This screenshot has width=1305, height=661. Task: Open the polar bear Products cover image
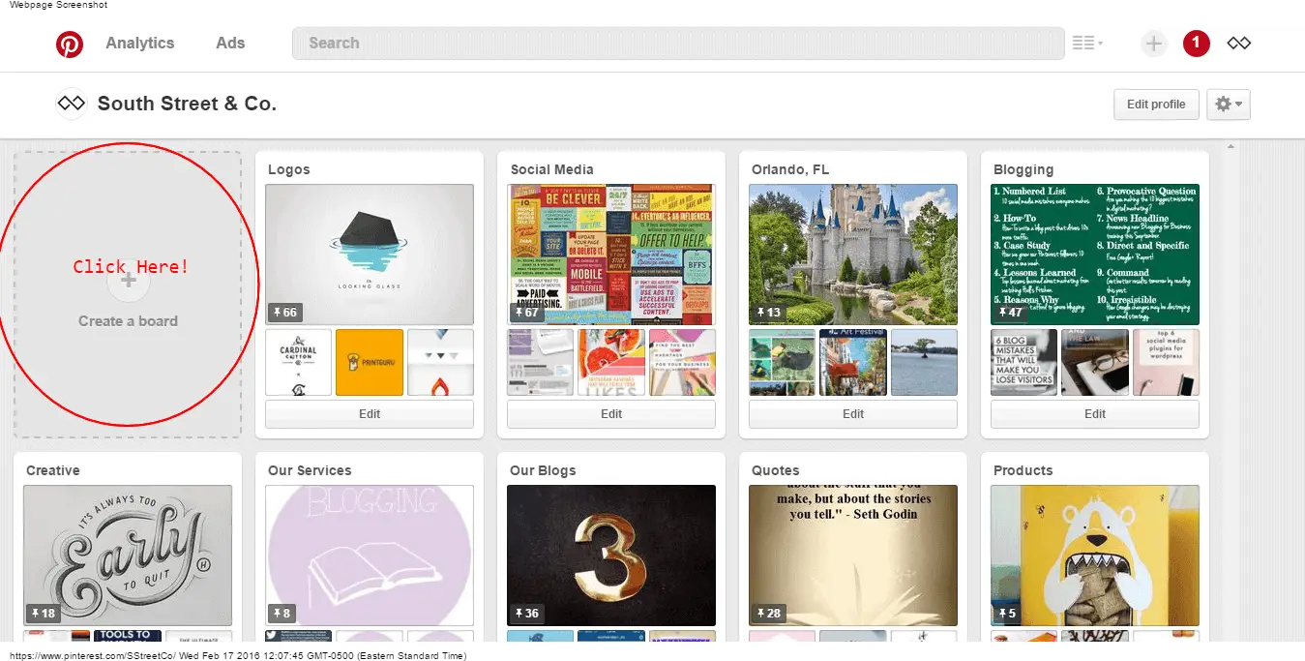click(x=1095, y=556)
